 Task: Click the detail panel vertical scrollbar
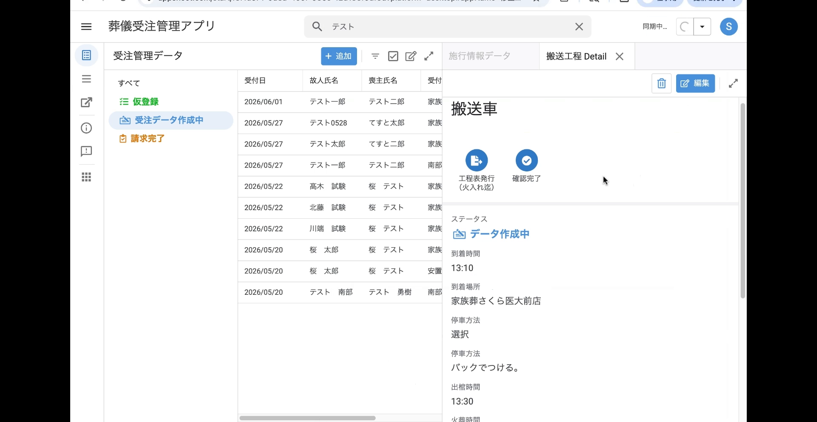743,200
